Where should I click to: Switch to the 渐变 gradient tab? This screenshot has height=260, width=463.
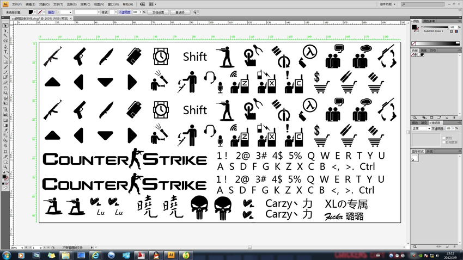coord(424,122)
